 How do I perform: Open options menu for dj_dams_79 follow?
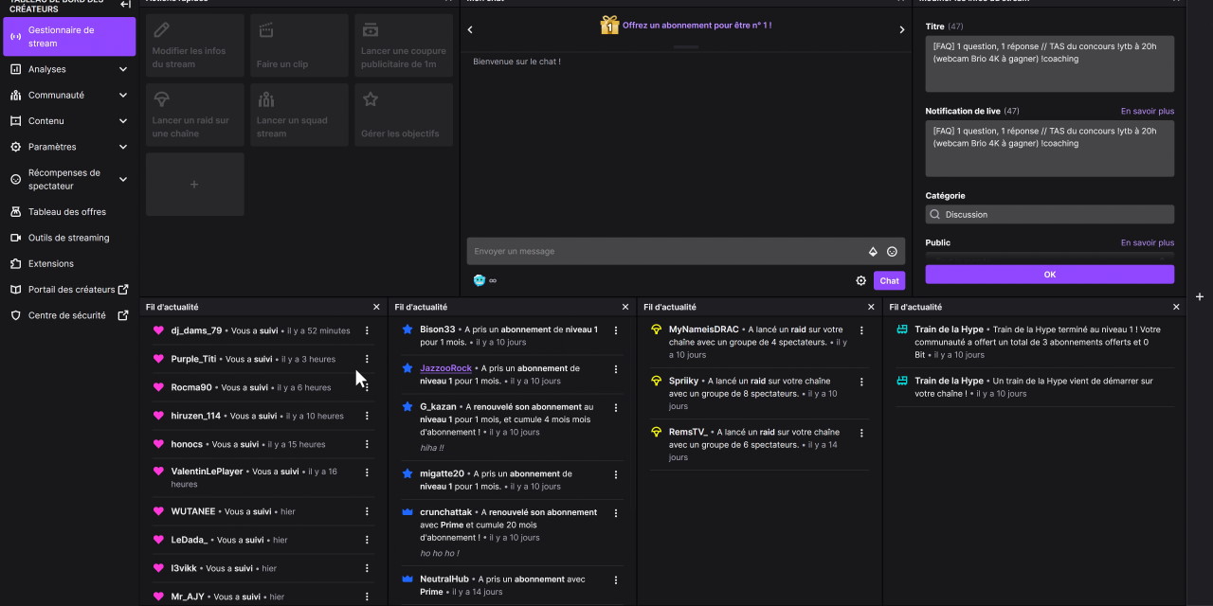(x=367, y=330)
